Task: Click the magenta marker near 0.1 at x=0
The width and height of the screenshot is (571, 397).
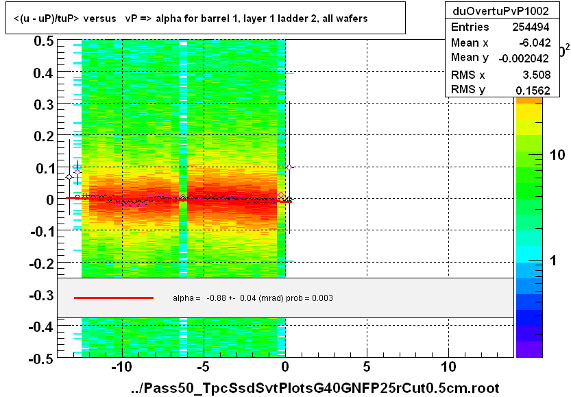Action: [289, 167]
